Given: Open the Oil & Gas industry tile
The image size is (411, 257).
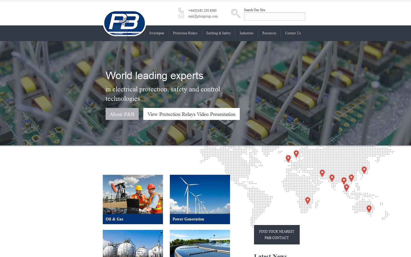Looking at the screenshot, I should tap(133, 199).
